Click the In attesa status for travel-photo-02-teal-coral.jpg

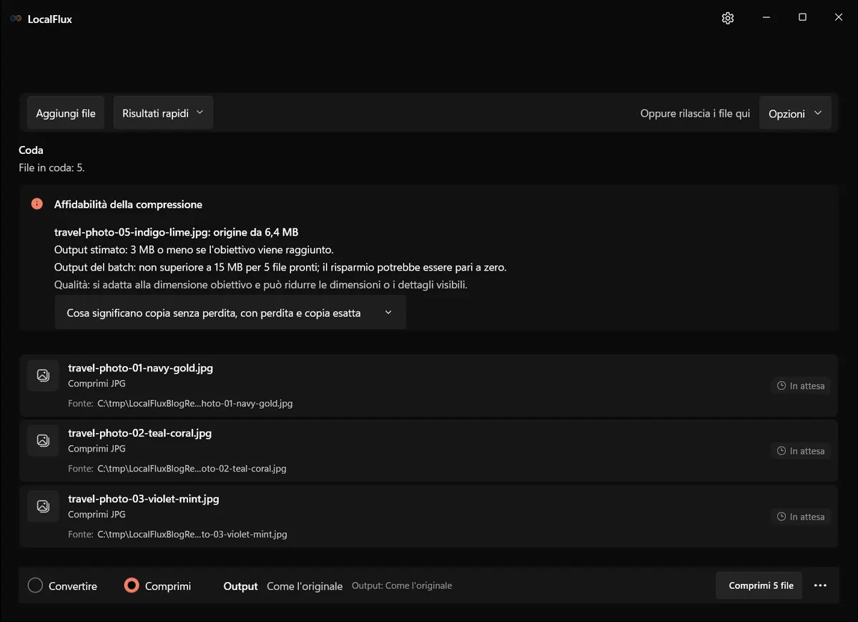click(x=802, y=451)
